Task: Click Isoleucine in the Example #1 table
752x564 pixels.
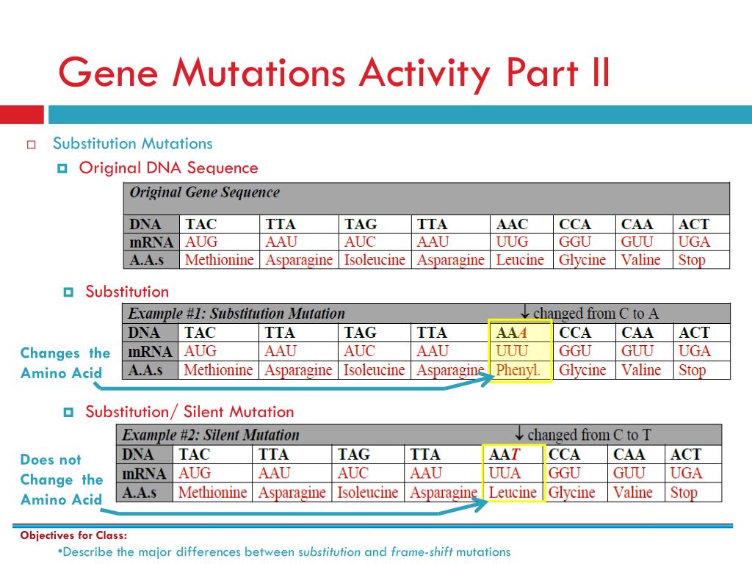Action: click(x=374, y=370)
